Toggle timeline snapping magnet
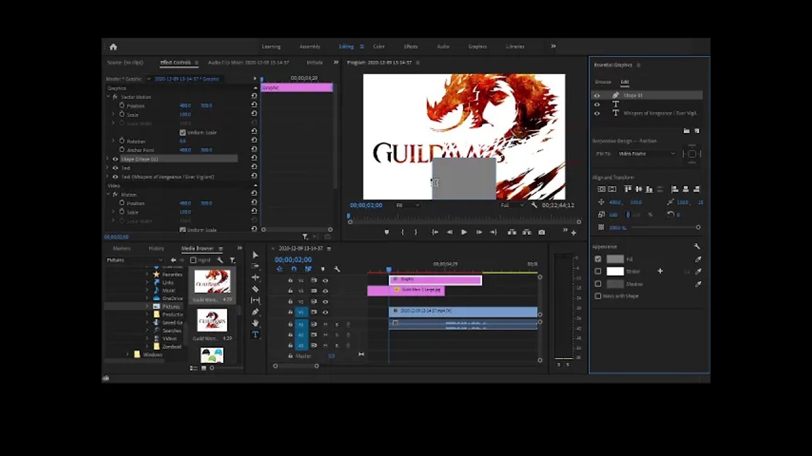 (294, 269)
